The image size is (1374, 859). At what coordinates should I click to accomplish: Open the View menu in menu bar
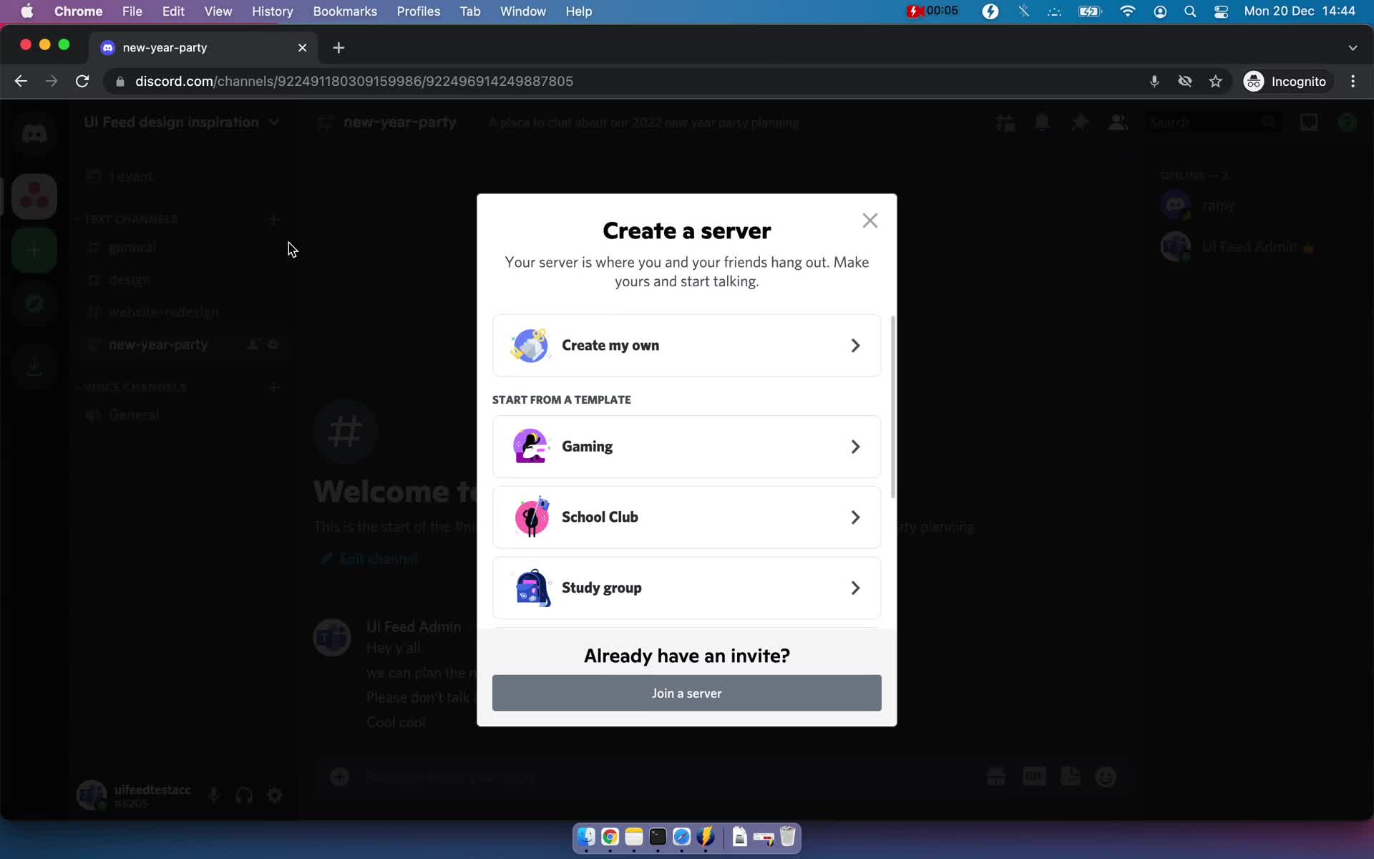point(218,11)
